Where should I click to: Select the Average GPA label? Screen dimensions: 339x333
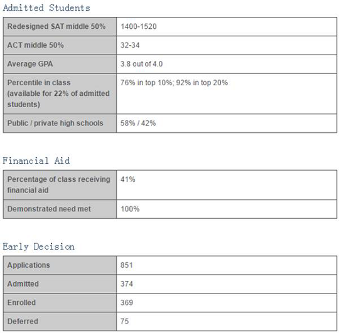coord(30,64)
